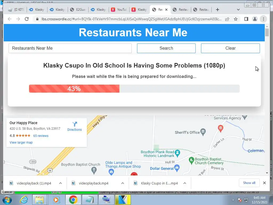273x205 pixels.
Task: Click the taskbar clock showing 9:45 AM
Action: click(x=259, y=200)
